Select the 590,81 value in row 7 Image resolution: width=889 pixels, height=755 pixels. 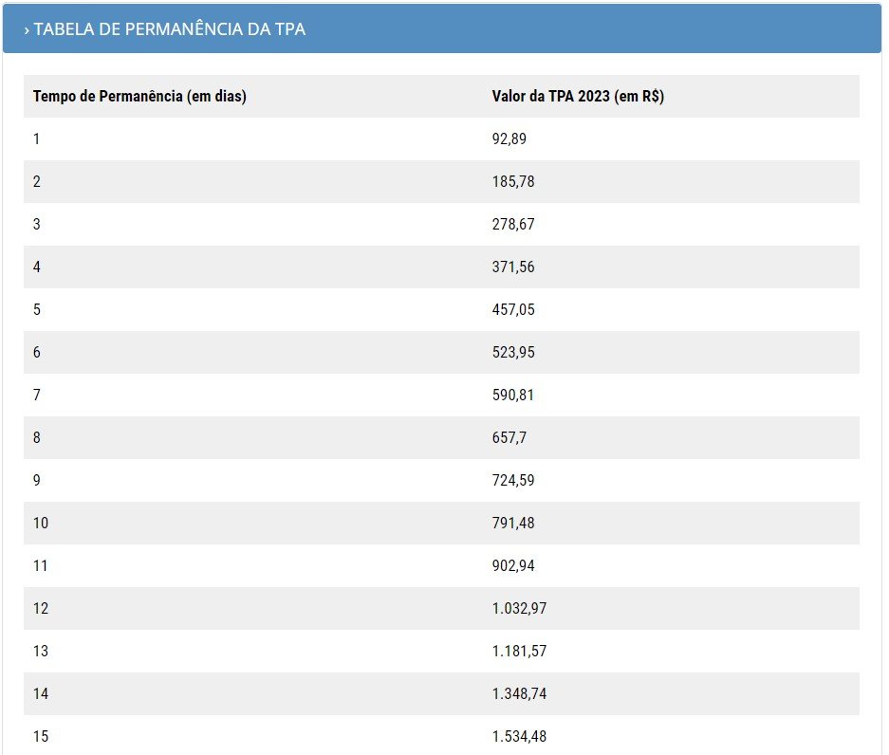pyautogui.click(x=513, y=396)
